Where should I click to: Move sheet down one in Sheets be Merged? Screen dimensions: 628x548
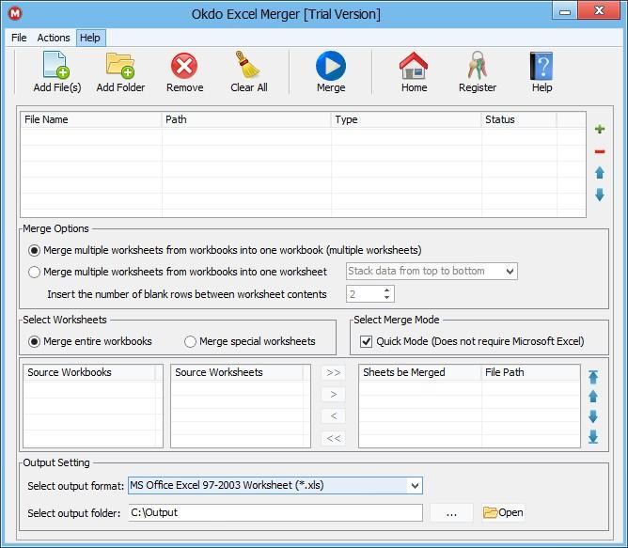[593, 416]
